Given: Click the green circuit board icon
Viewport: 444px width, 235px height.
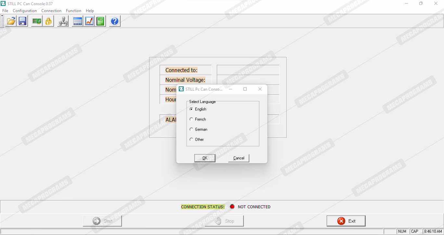Looking at the screenshot, I should (x=37, y=21).
